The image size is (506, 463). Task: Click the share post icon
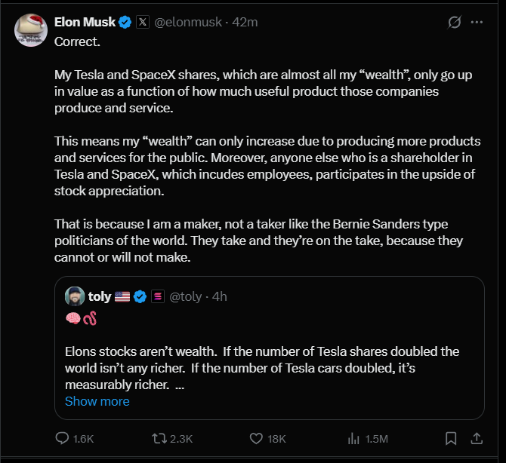(477, 438)
